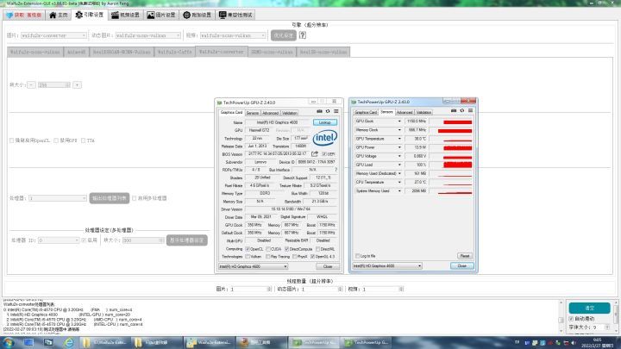Viewport: 621px width, 349px height.
Task: Open hamburger menu icon in right GPU-Z window
Action: tap(470, 111)
